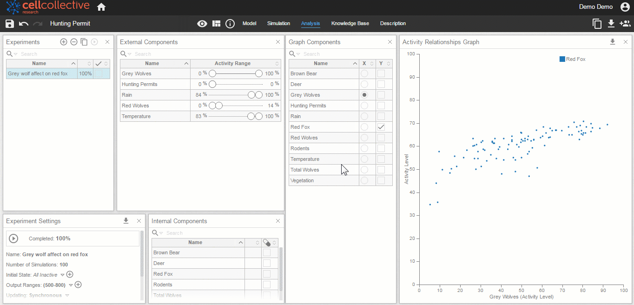Click the eye view icon in toolbar
The image size is (634, 305).
[202, 24]
